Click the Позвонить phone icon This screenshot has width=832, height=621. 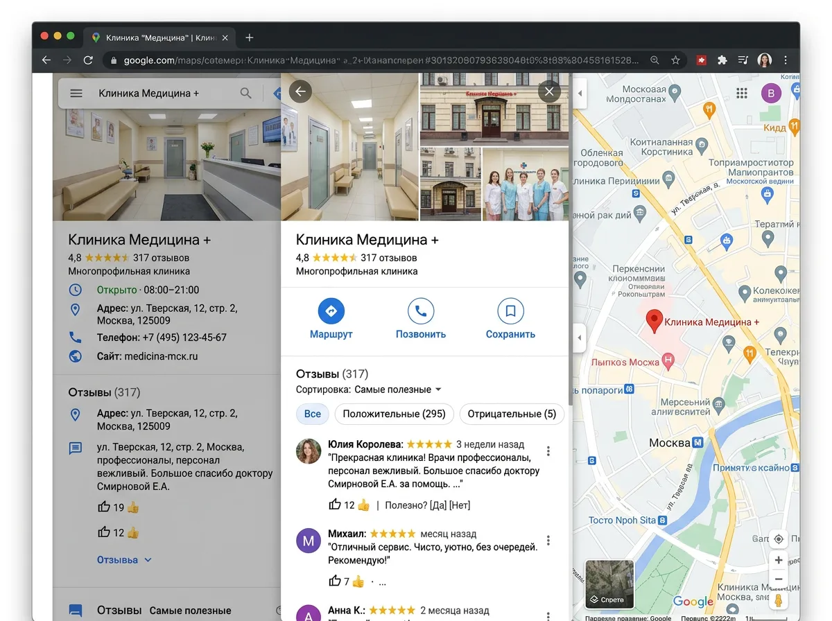(420, 312)
